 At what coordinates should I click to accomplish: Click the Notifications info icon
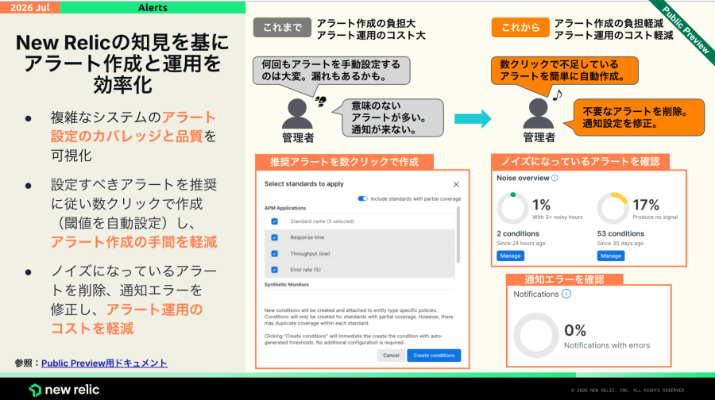click(566, 294)
